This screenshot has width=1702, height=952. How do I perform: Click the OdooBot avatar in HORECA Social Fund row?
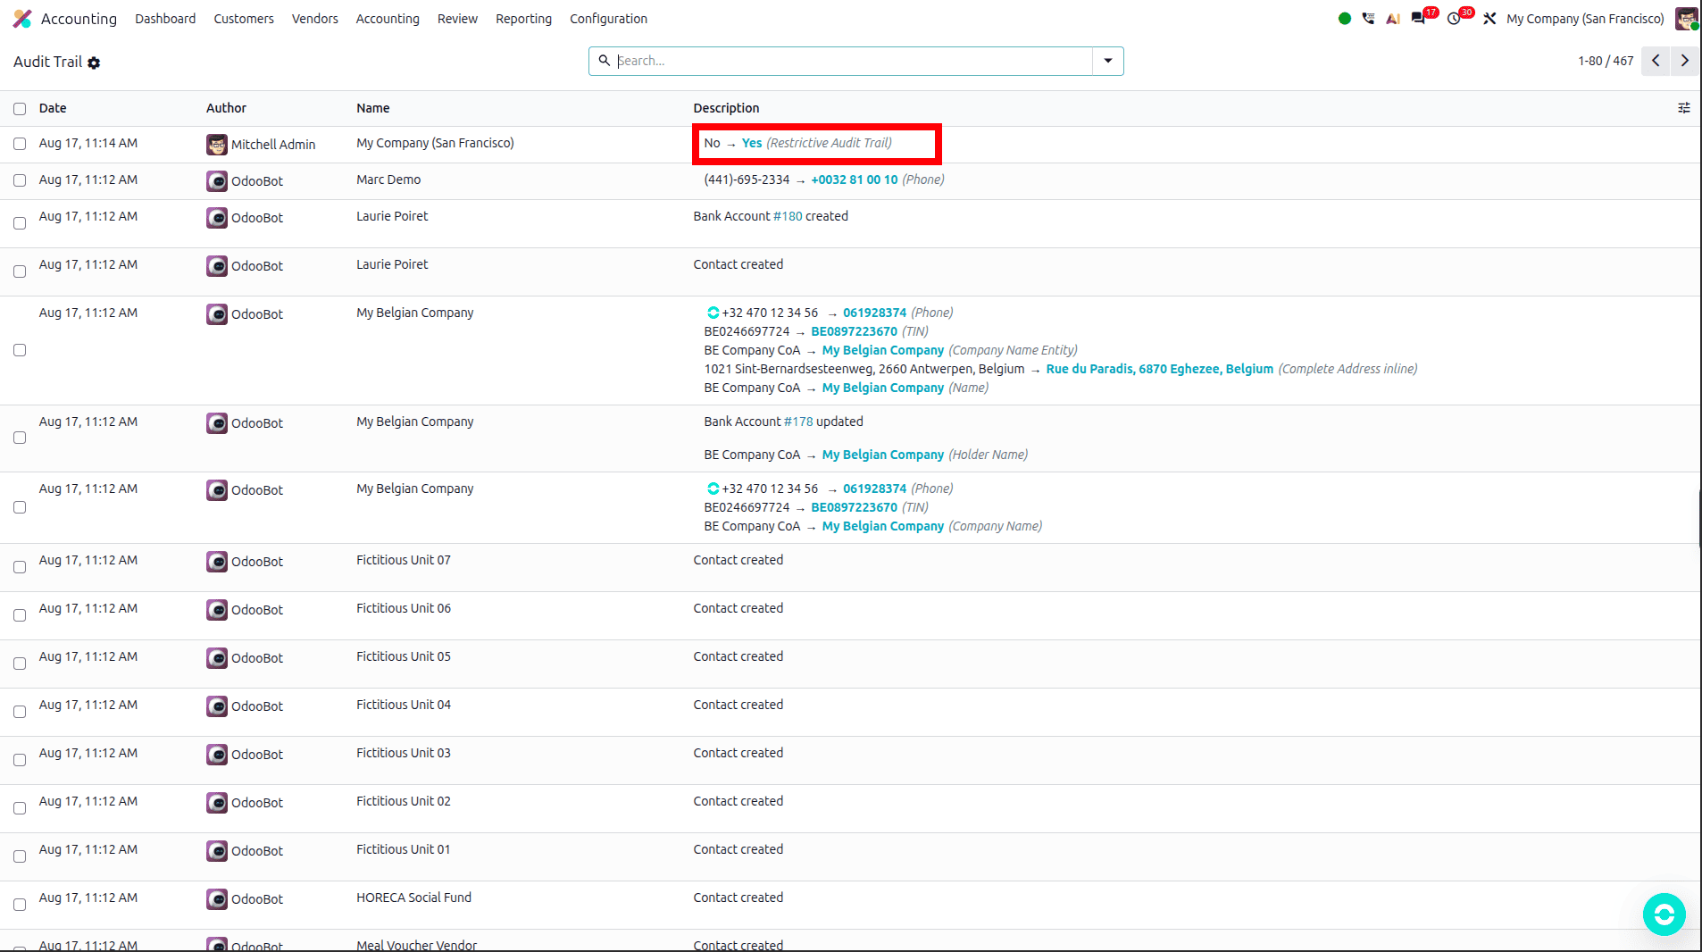[x=217, y=899]
